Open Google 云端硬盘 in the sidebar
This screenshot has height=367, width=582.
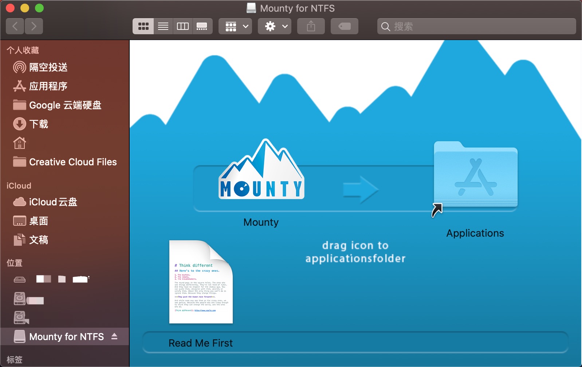tap(64, 105)
